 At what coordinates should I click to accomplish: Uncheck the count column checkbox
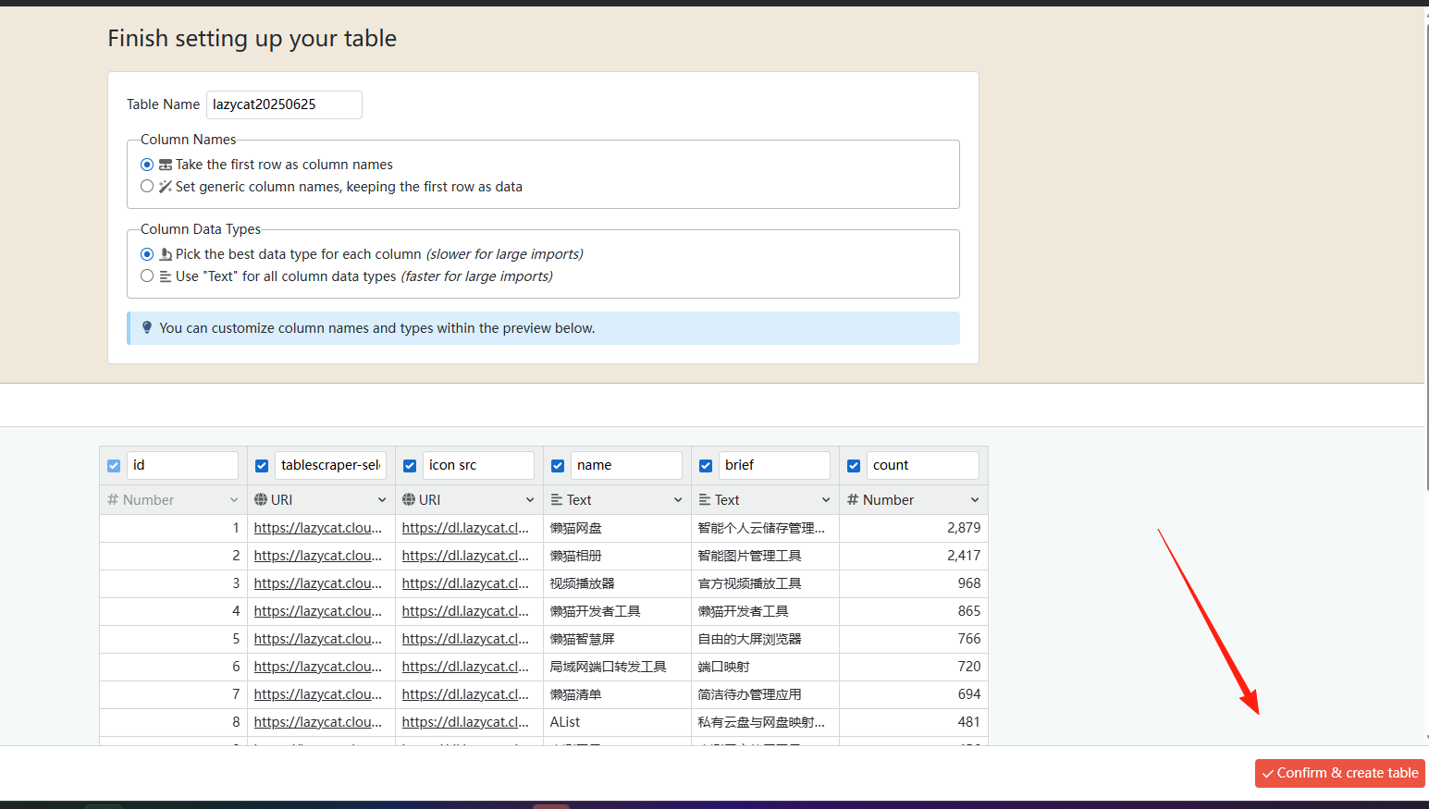(x=854, y=466)
